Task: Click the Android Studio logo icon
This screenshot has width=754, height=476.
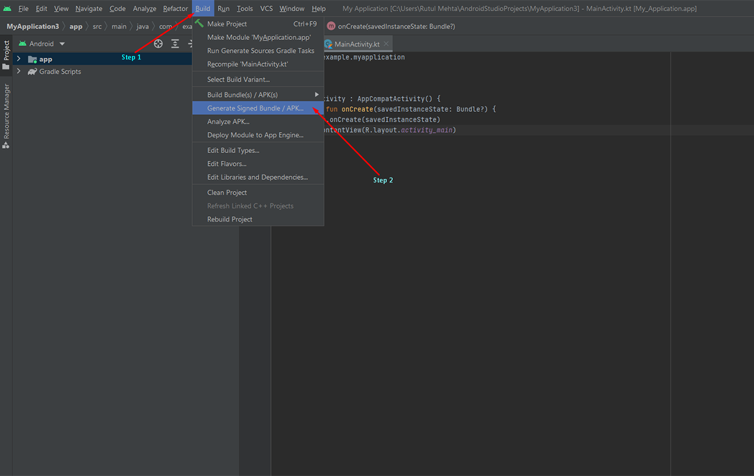Action: tap(7, 9)
